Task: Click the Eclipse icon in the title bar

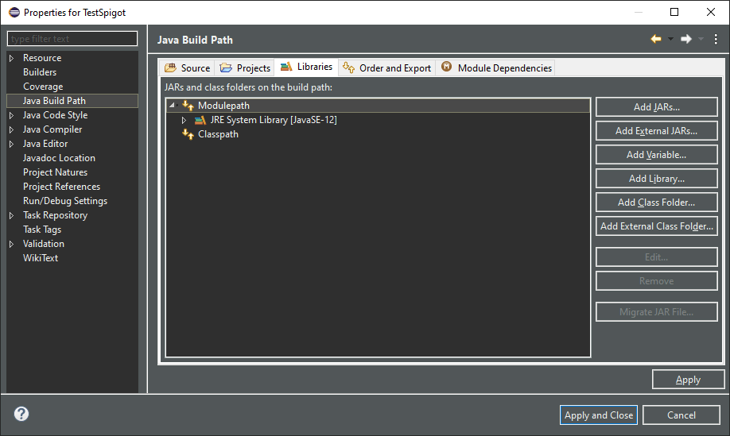Action: pos(14,12)
